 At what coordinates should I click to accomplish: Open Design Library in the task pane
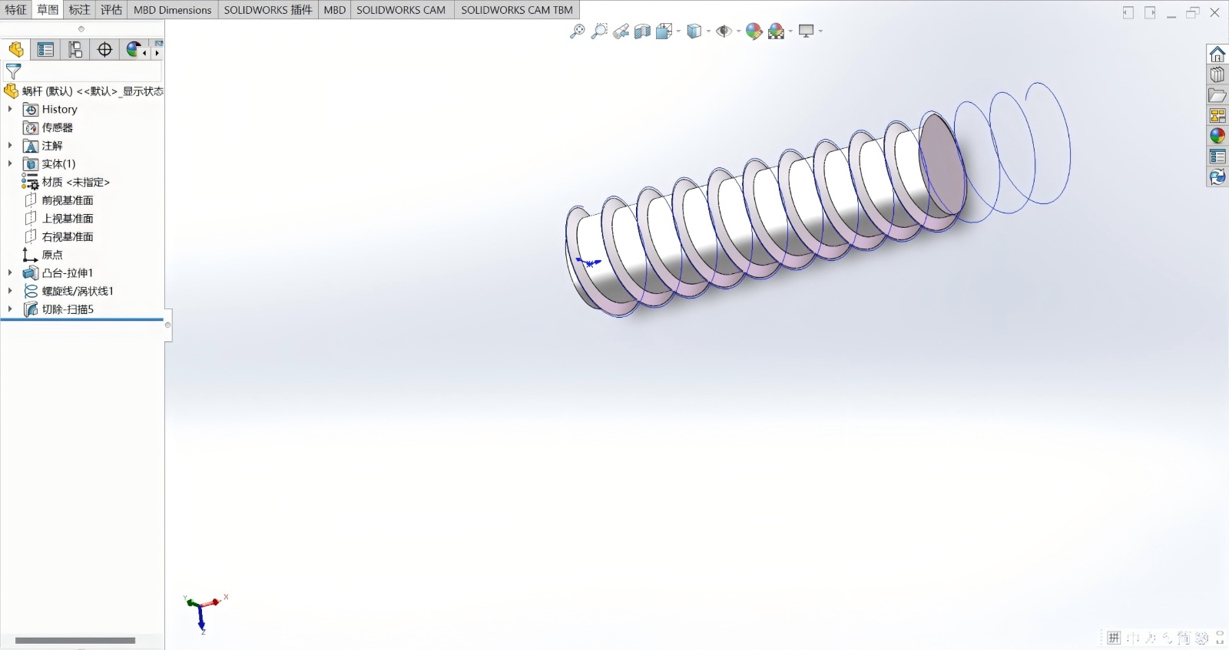click(1217, 75)
